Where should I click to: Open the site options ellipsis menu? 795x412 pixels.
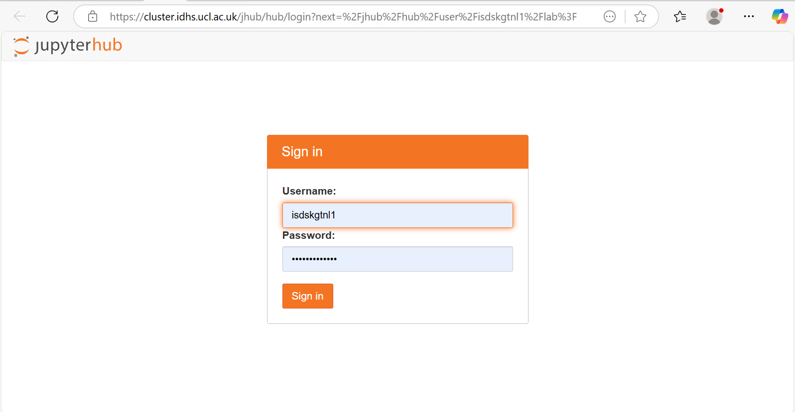610,16
